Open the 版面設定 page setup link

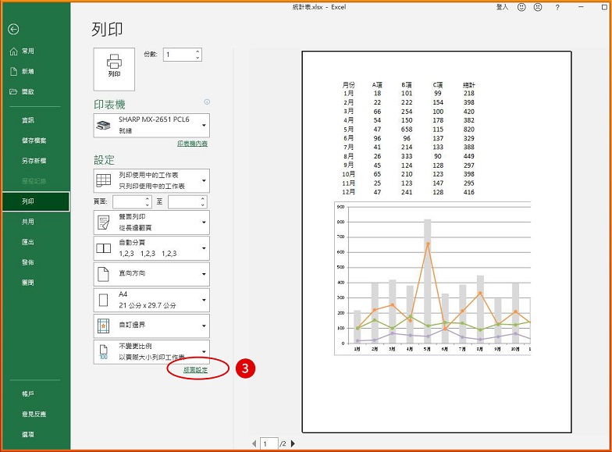click(x=195, y=370)
